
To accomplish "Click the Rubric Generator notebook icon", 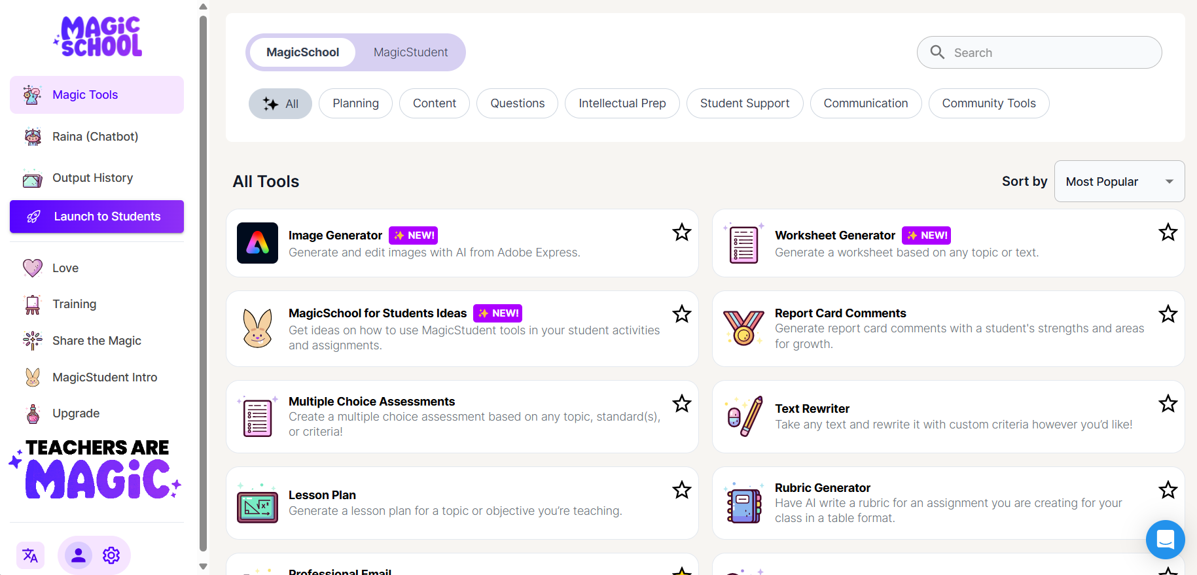I will coord(744,503).
